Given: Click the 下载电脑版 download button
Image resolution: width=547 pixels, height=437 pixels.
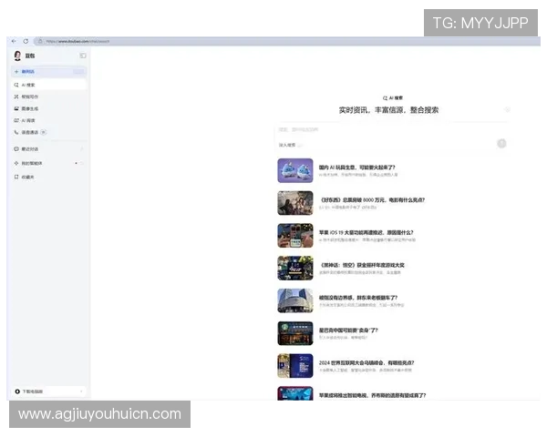Looking at the screenshot, I should (x=49, y=391).
